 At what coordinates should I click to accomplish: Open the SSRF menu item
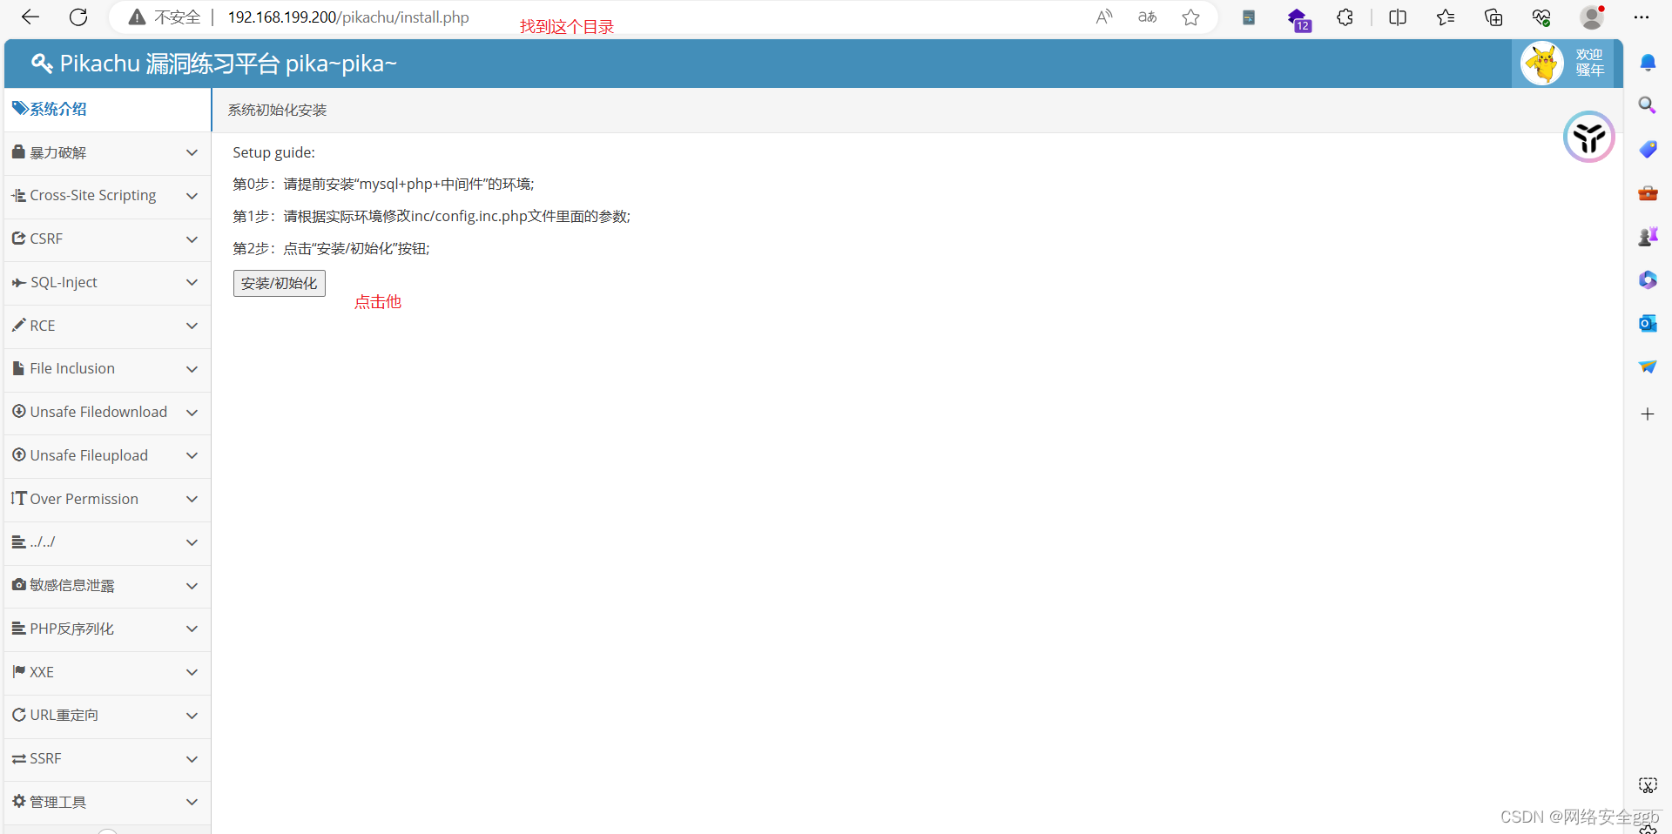[107, 759]
